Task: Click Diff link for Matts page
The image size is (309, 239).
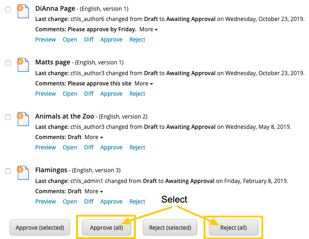Action: tap(89, 94)
